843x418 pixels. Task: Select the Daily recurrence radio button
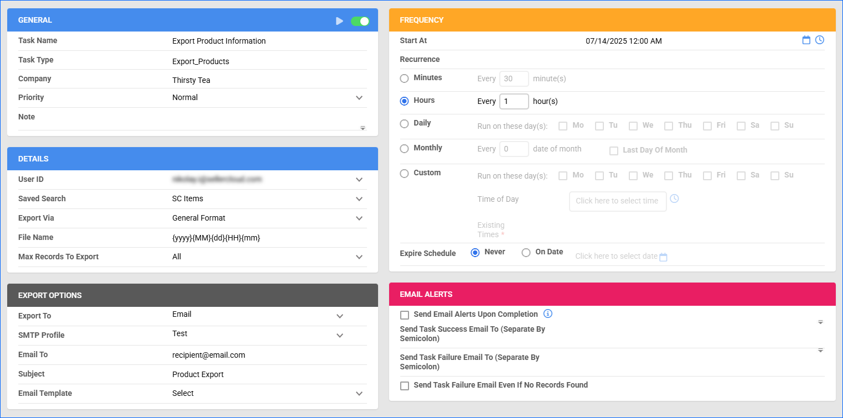click(405, 124)
